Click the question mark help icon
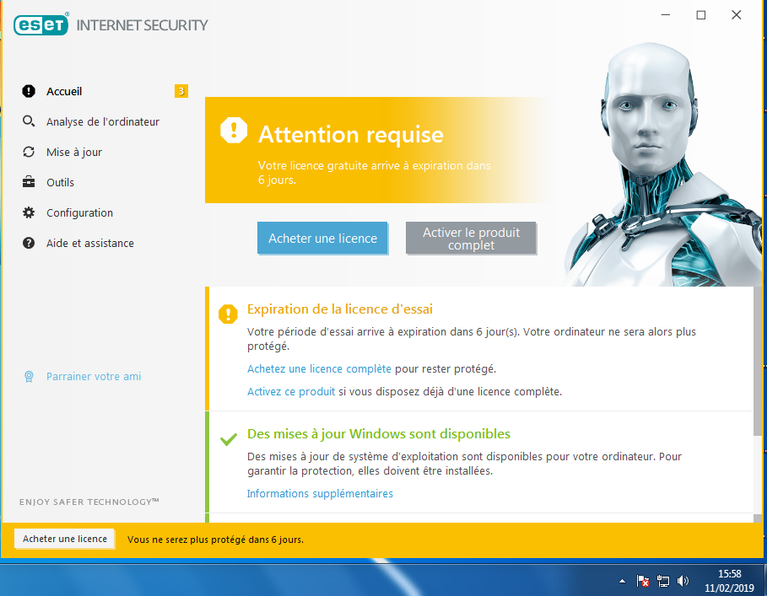Screen dimensions: 767x596 click(x=29, y=243)
